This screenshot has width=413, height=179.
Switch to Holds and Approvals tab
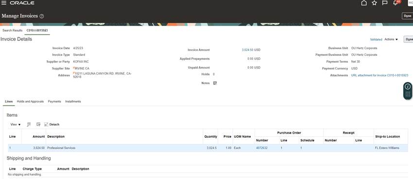[30, 102]
